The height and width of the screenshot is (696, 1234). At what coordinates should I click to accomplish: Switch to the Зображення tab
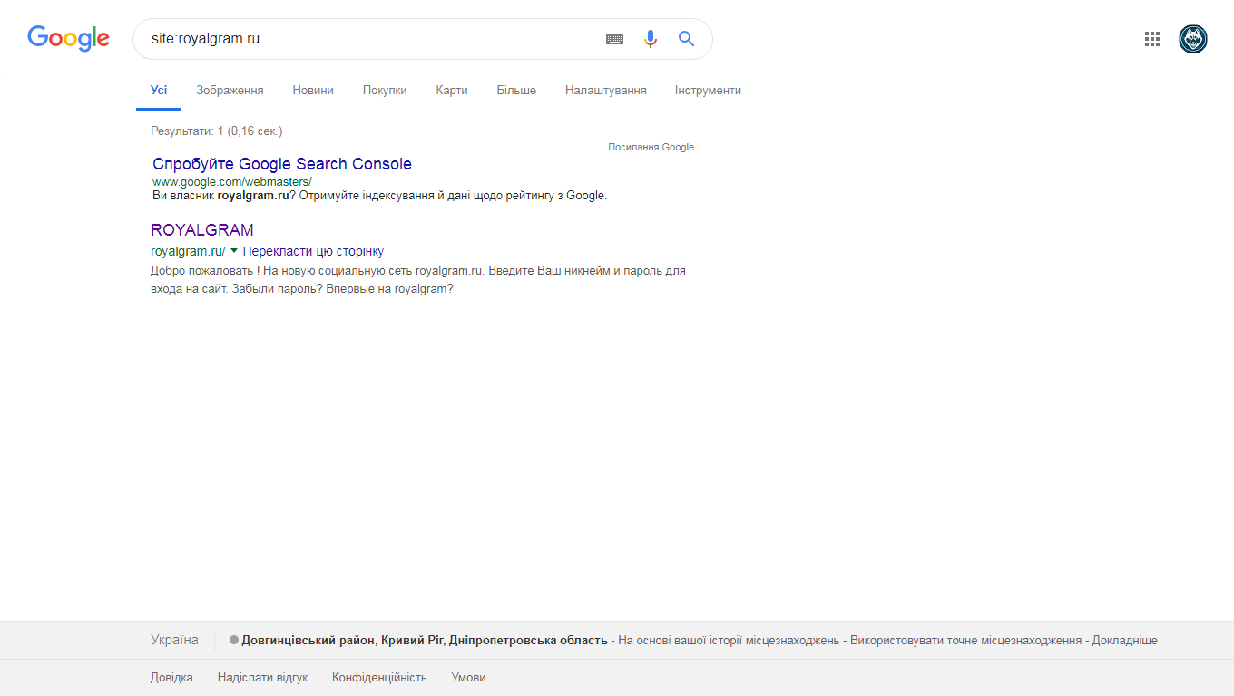230,91
